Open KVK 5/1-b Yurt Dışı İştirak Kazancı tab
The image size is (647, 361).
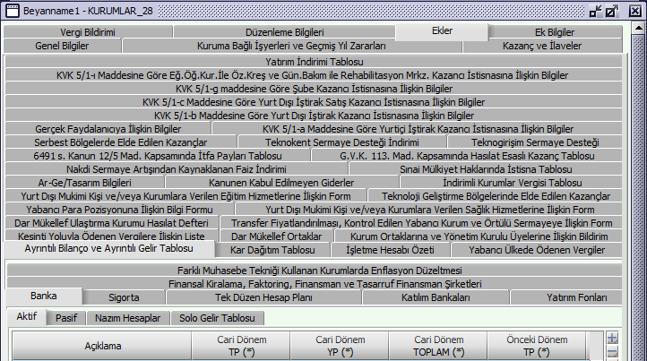click(314, 116)
